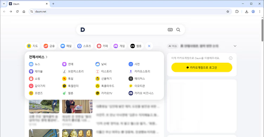Open the 사전 dictionary service
The image size is (264, 137).
[x=134, y=64]
